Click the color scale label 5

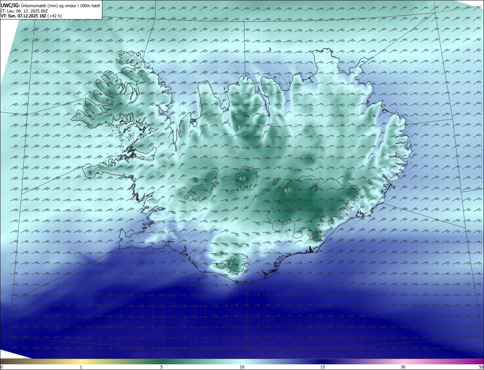[x=161, y=367]
